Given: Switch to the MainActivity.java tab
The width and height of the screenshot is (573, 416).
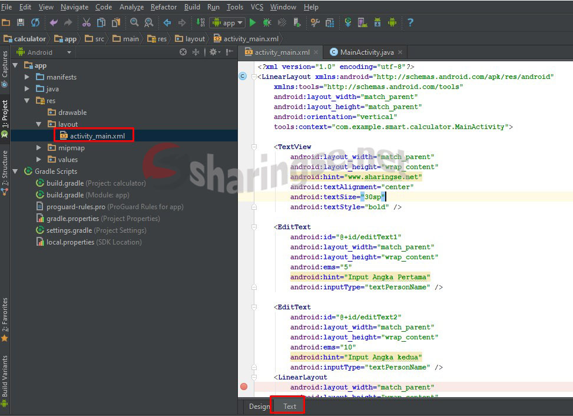Looking at the screenshot, I should pyautogui.click(x=367, y=52).
